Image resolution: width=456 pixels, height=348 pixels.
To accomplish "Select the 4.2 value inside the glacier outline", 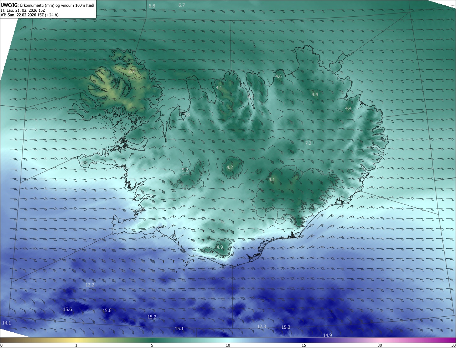I will pos(230,167).
